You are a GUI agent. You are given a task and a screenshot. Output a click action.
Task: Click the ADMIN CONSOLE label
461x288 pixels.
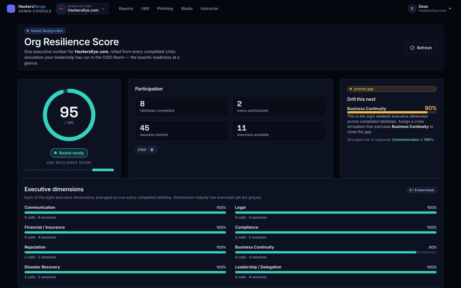tap(35, 11)
